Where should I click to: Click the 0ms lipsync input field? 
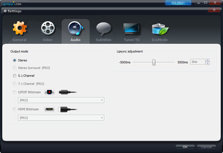tap(198, 62)
